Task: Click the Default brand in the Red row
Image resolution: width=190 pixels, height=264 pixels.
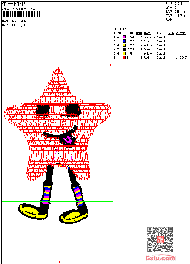Action: (161, 58)
